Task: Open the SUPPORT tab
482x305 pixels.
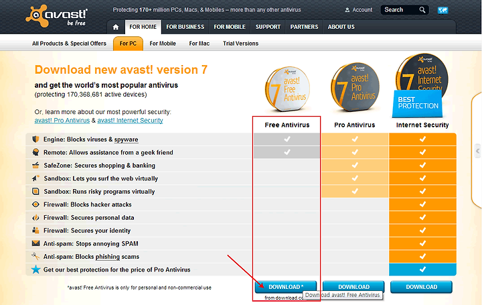Action: pyautogui.click(x=268, y=27)
